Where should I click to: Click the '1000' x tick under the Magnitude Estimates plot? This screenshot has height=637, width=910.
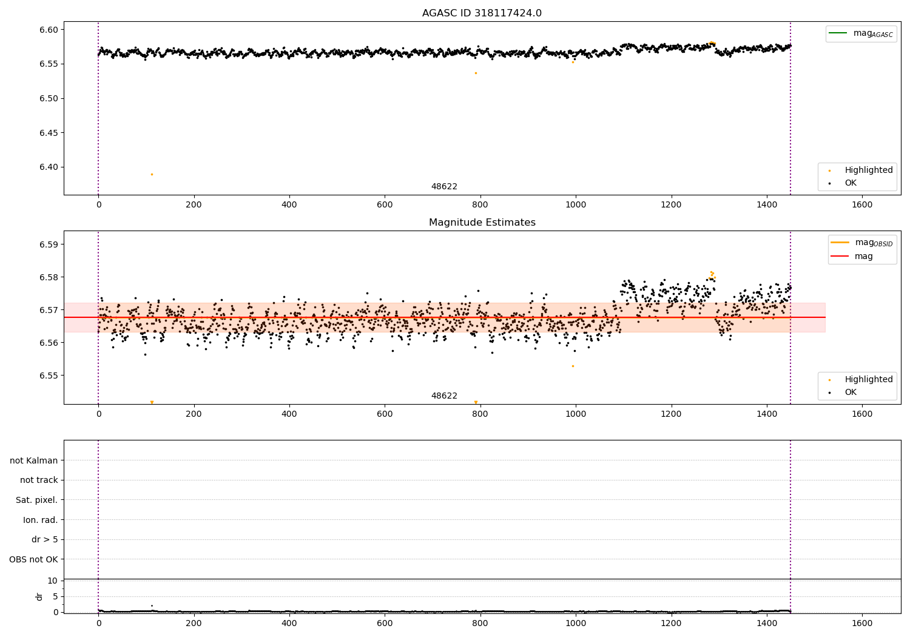tap(576, 414)
